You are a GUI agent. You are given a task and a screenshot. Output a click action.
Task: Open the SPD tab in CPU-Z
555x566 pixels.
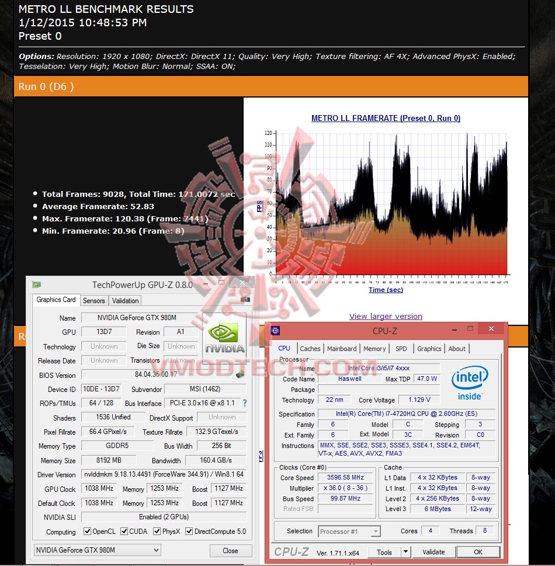tap(401, 349)
